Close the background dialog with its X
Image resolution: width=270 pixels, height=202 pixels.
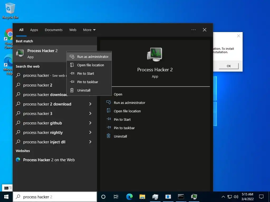(x=238, y=36)
